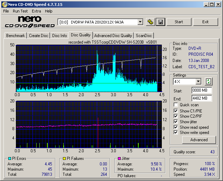Screen dimensions: 223x181
Task: Switch to the Create Disc tab
Action: coord(38,36)
